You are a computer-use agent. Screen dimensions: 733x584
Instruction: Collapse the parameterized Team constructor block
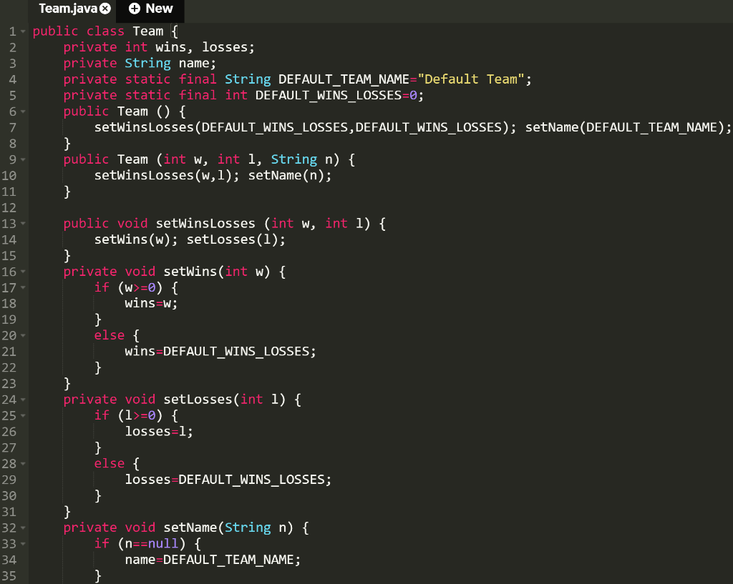click(x=23, y=159)
